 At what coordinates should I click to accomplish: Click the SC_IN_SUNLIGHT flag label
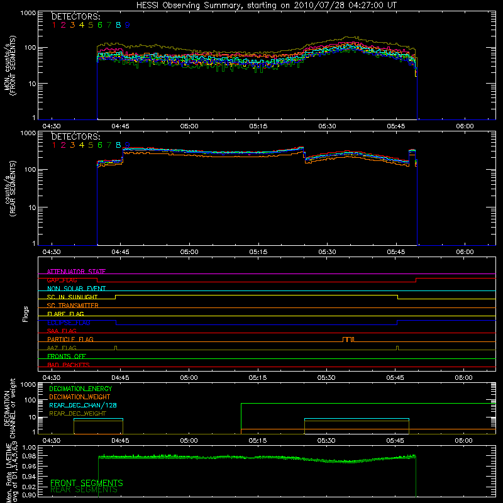(x=72, y=297)
